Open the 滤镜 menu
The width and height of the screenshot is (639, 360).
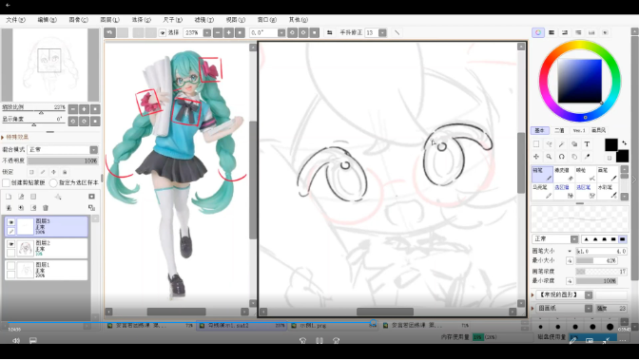pyautogui.click(x=203, y=20)
